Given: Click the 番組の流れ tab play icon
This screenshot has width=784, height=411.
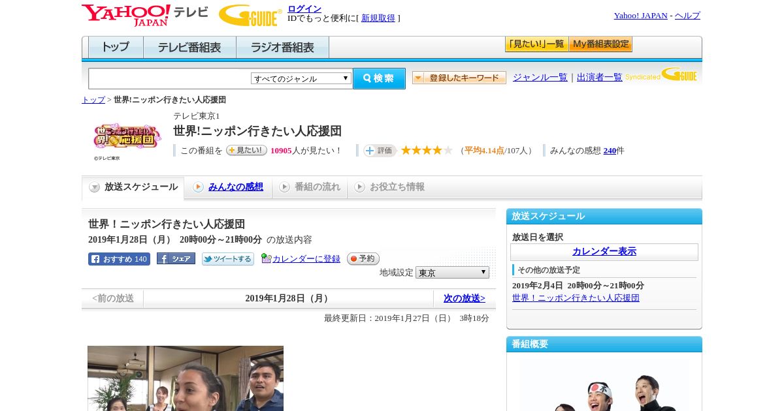Looking at the screenshot, I should (284, 187).
